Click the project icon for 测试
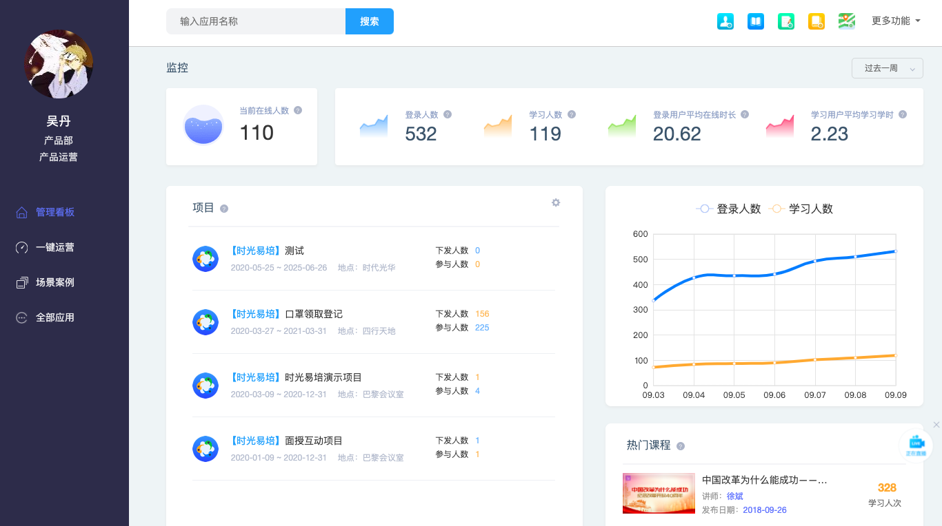This screenshot has height=526, width=942. pos(206,258)
